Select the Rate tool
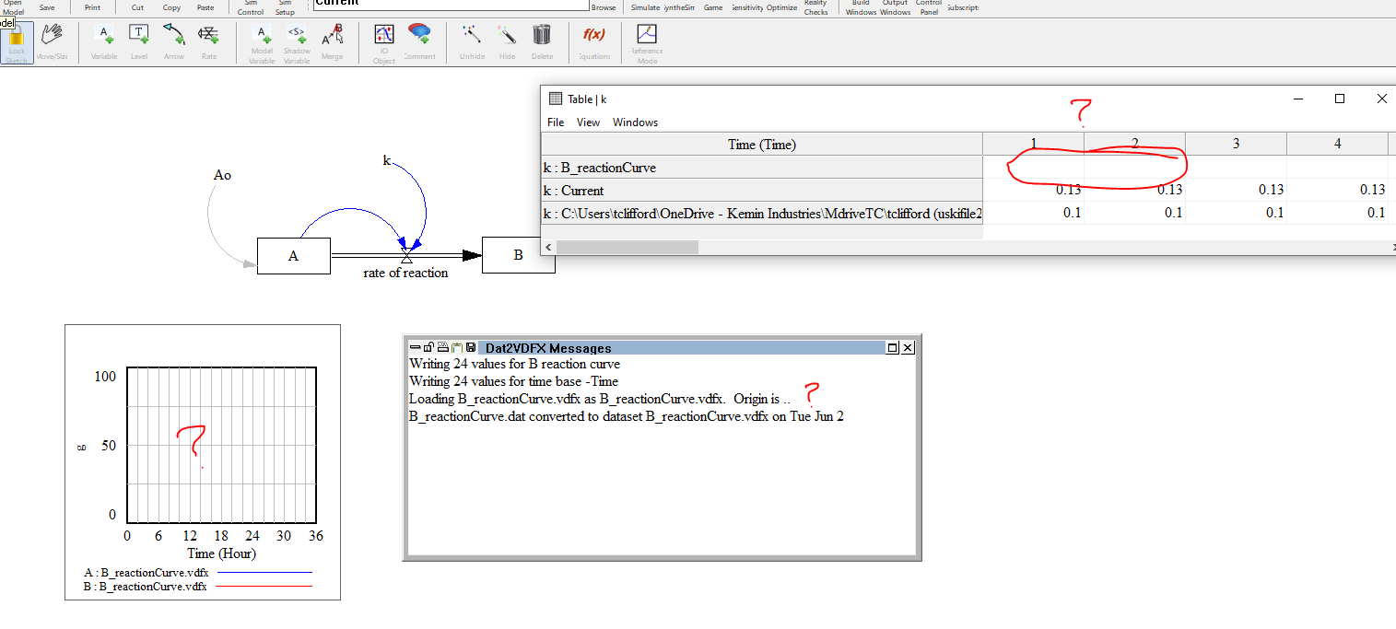 (209, 43)
